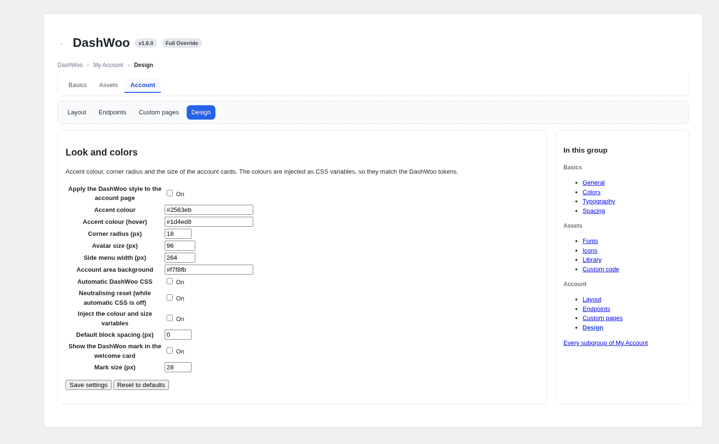This screenshot has width=719, height=444.
Task: Toggle Show the DashWoo mark checkbox
Action: (x=169, y=351)
